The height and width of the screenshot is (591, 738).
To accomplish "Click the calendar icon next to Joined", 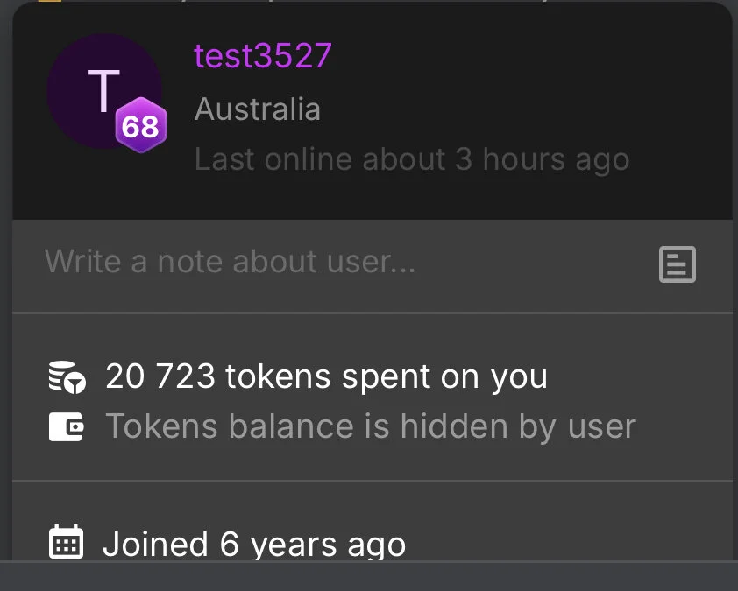I will click(x=66, y=542).
